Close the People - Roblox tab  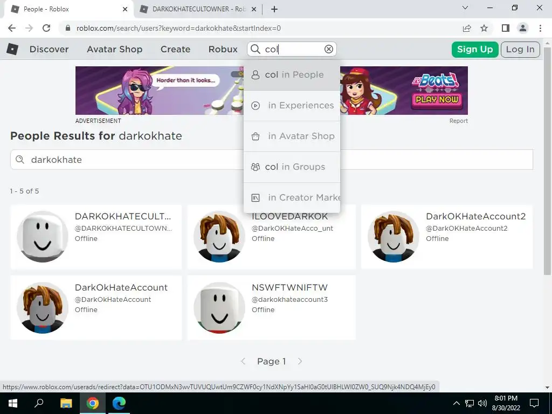tap(125, 9)
